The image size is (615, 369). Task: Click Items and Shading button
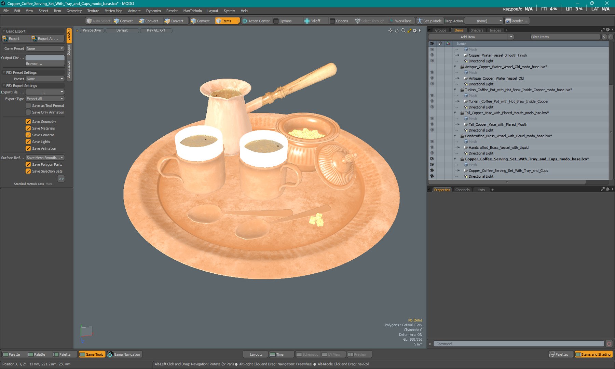pos(593,354)
